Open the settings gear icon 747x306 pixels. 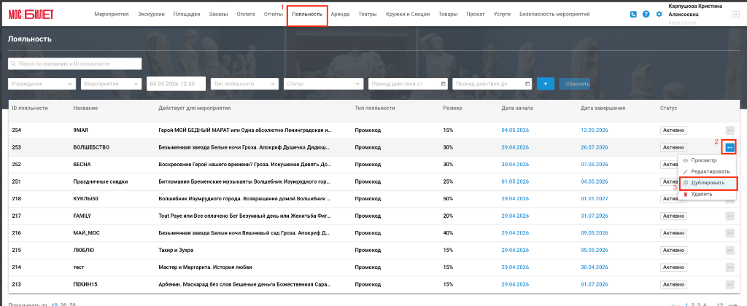(x=659, y=15)
